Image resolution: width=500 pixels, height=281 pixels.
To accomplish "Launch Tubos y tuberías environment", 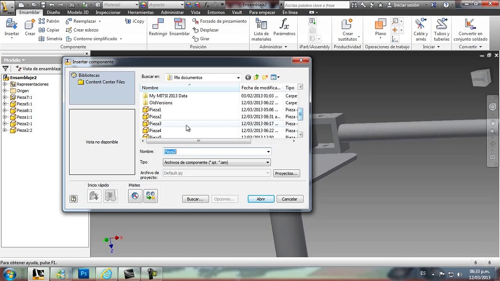I will (441, 30).
